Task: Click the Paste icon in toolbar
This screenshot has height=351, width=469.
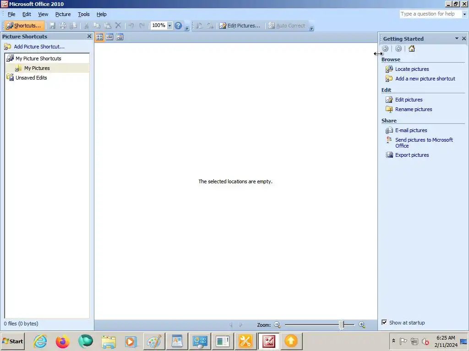Action: click(107, 26)
